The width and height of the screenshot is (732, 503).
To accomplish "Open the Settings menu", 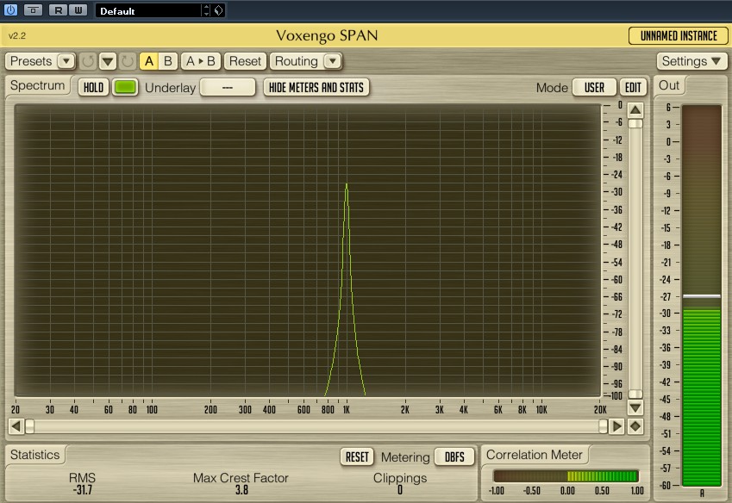I will click(x=693, y=61).
